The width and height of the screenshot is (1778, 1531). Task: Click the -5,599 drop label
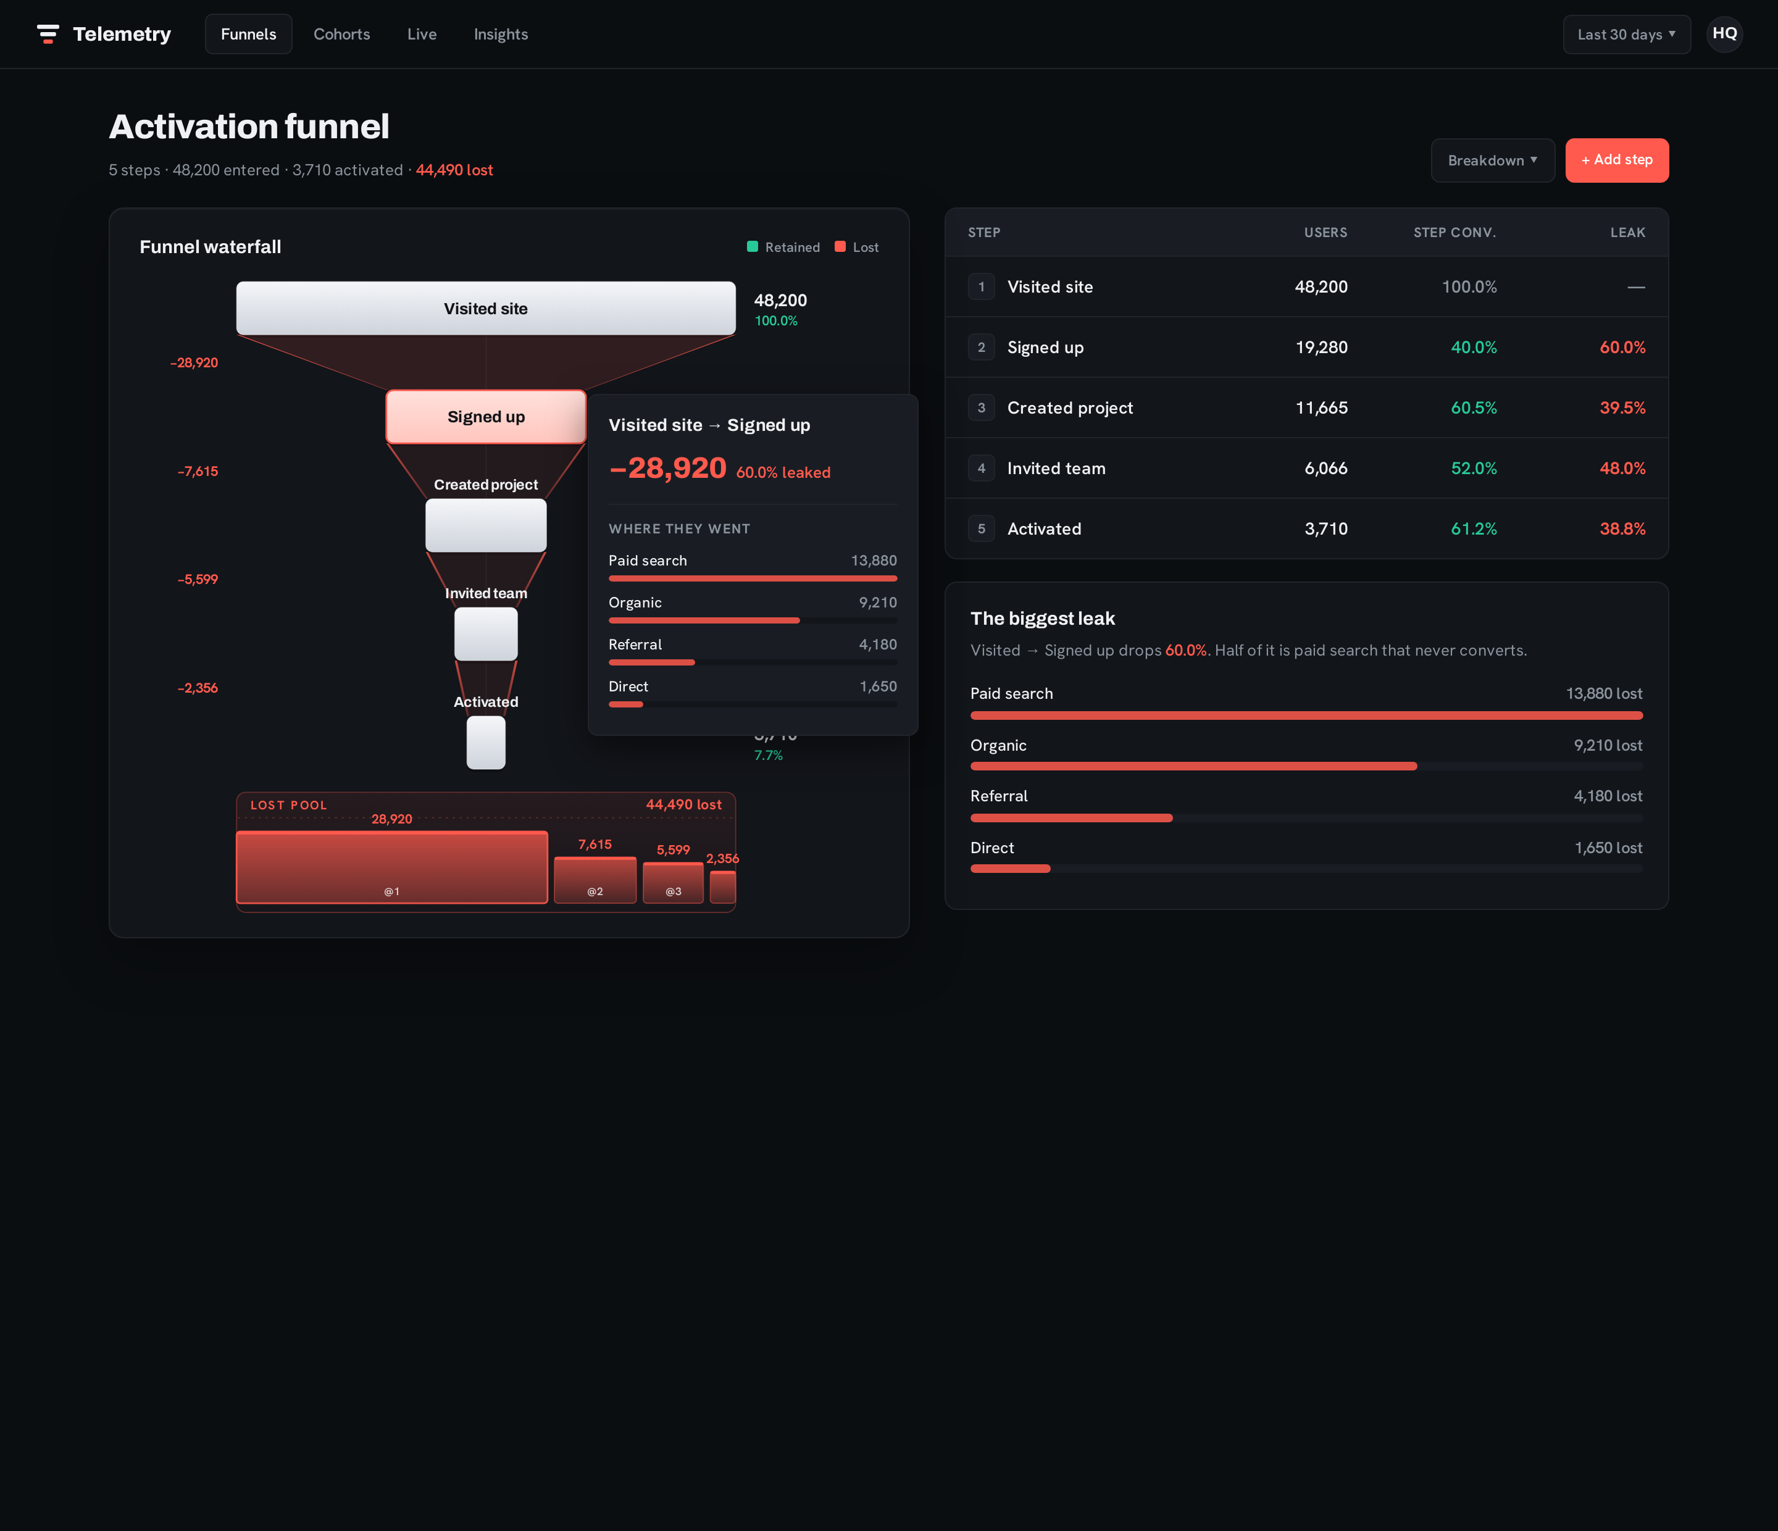click(x=198, y=579)
